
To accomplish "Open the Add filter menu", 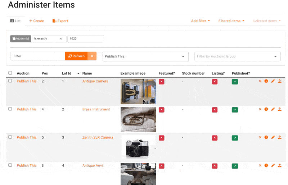I will coord(200,21).
